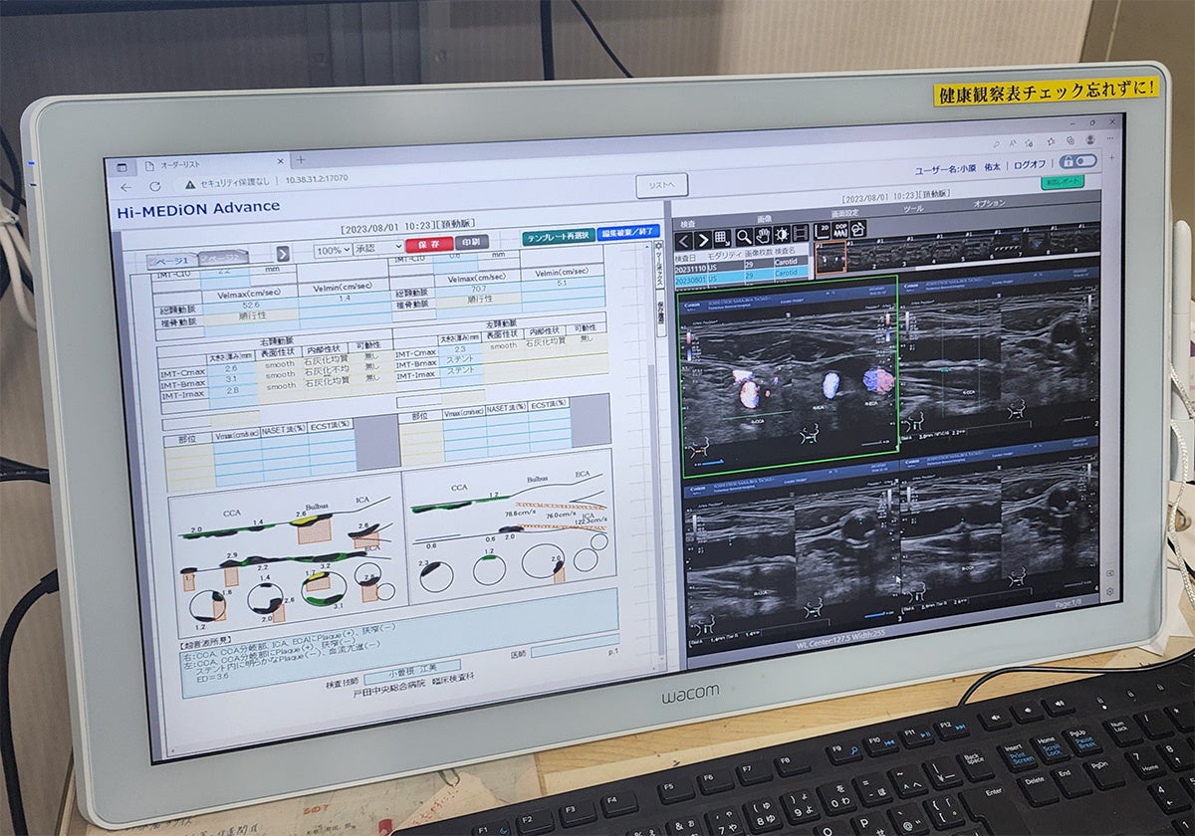The image size is (1195, 836).
Task: Click the browser collections icon
Action: [1071, 140]
